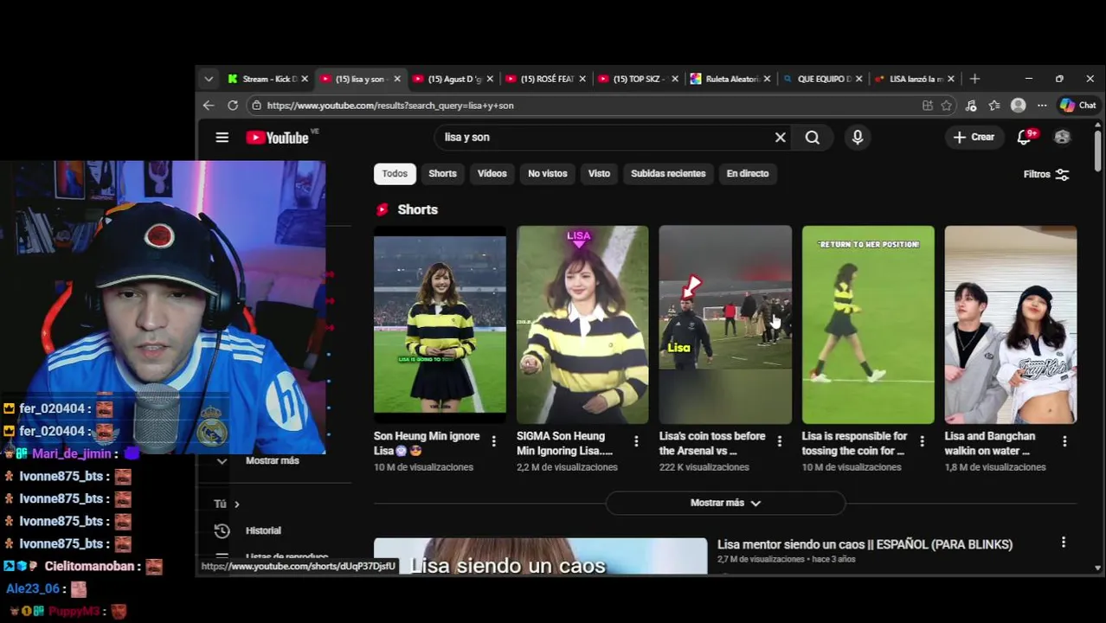Open the tab search dropdown arrow

(209, 79)
